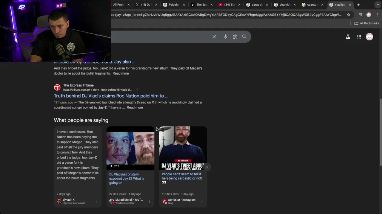Open a new browser tab
Image resolution: width=382 pixels, height=214 pixels.
(x=358, y=4)
